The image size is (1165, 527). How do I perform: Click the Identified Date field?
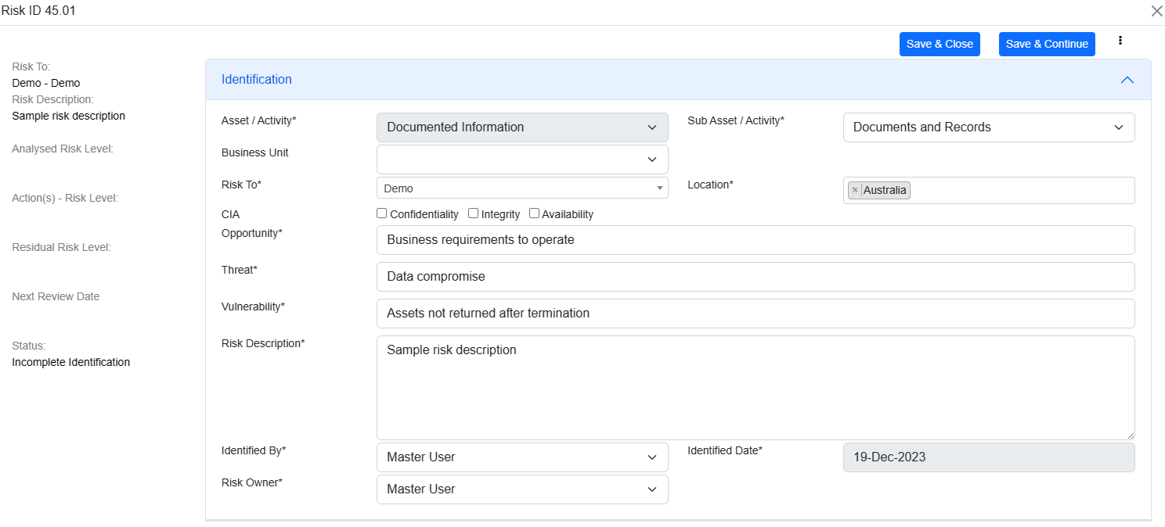click(x=988, y=457)
